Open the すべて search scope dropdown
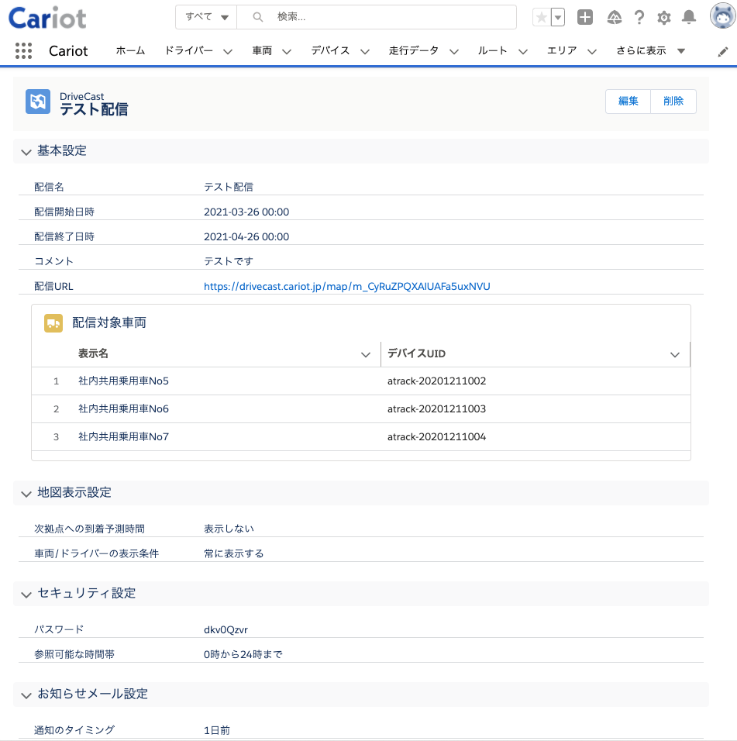The width and height of the screenshot is (737, 741). coord(206,17)
